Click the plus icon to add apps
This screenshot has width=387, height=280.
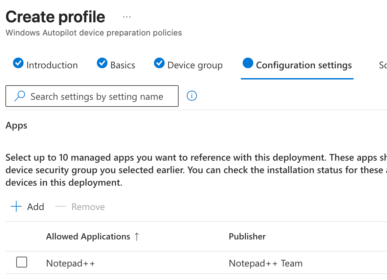tap(16, 207)
